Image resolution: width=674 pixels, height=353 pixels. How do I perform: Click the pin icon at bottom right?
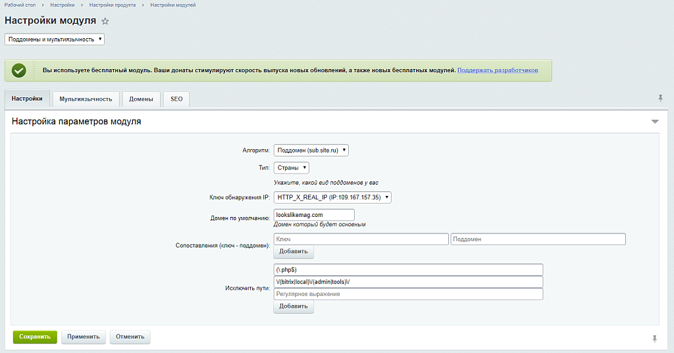point(654,338)
